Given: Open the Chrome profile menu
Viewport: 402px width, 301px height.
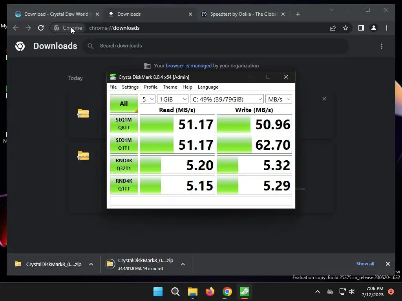Looking at the screenshot, I should point(374,28).
